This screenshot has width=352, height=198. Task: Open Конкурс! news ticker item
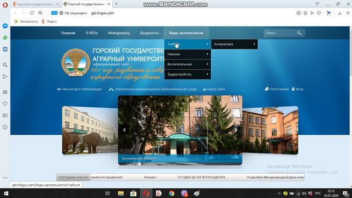click(150, 177)
